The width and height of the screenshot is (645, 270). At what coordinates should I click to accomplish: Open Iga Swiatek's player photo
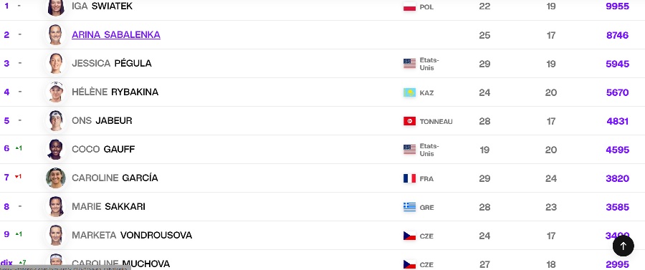[55, 6]
